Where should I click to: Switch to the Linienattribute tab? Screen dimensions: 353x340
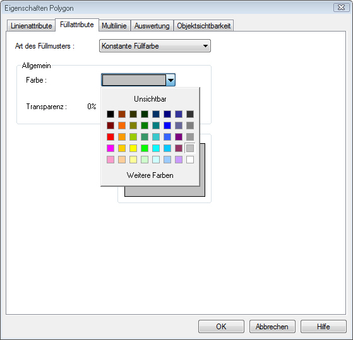pyautogui.click(x=32, y=26)
